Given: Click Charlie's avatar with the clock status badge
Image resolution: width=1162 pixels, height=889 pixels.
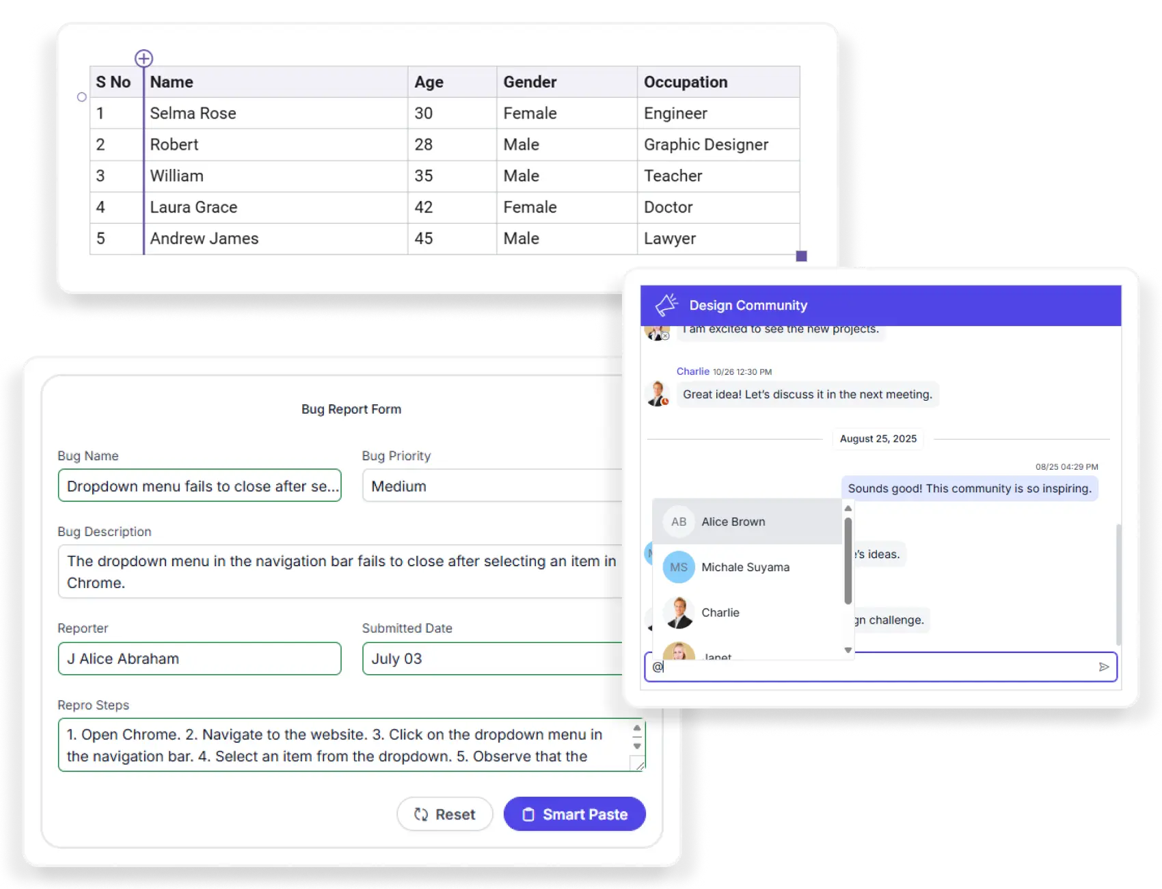Looking at the screenshot, I should [x=656, y=395].
